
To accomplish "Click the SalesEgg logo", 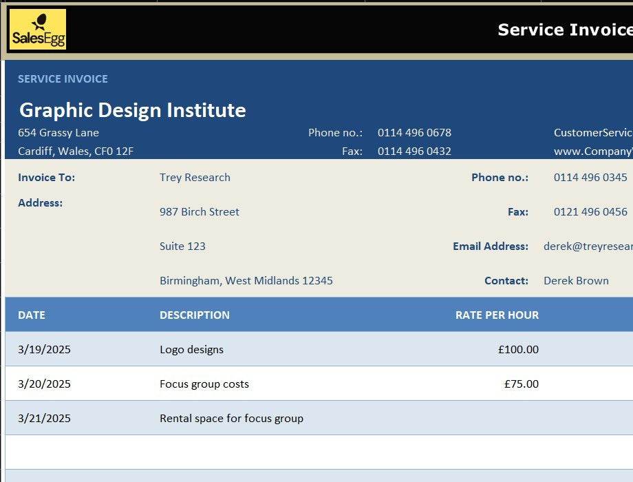I will click(38, 30).
